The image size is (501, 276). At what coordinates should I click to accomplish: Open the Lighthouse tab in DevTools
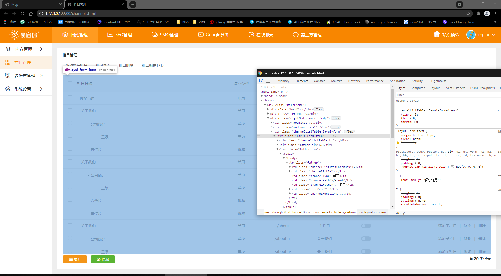pyautogui.click(x=439, y=81)
